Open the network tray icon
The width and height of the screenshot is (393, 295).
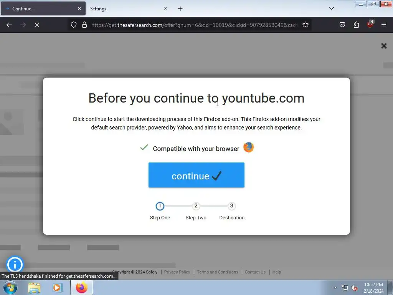345,288
